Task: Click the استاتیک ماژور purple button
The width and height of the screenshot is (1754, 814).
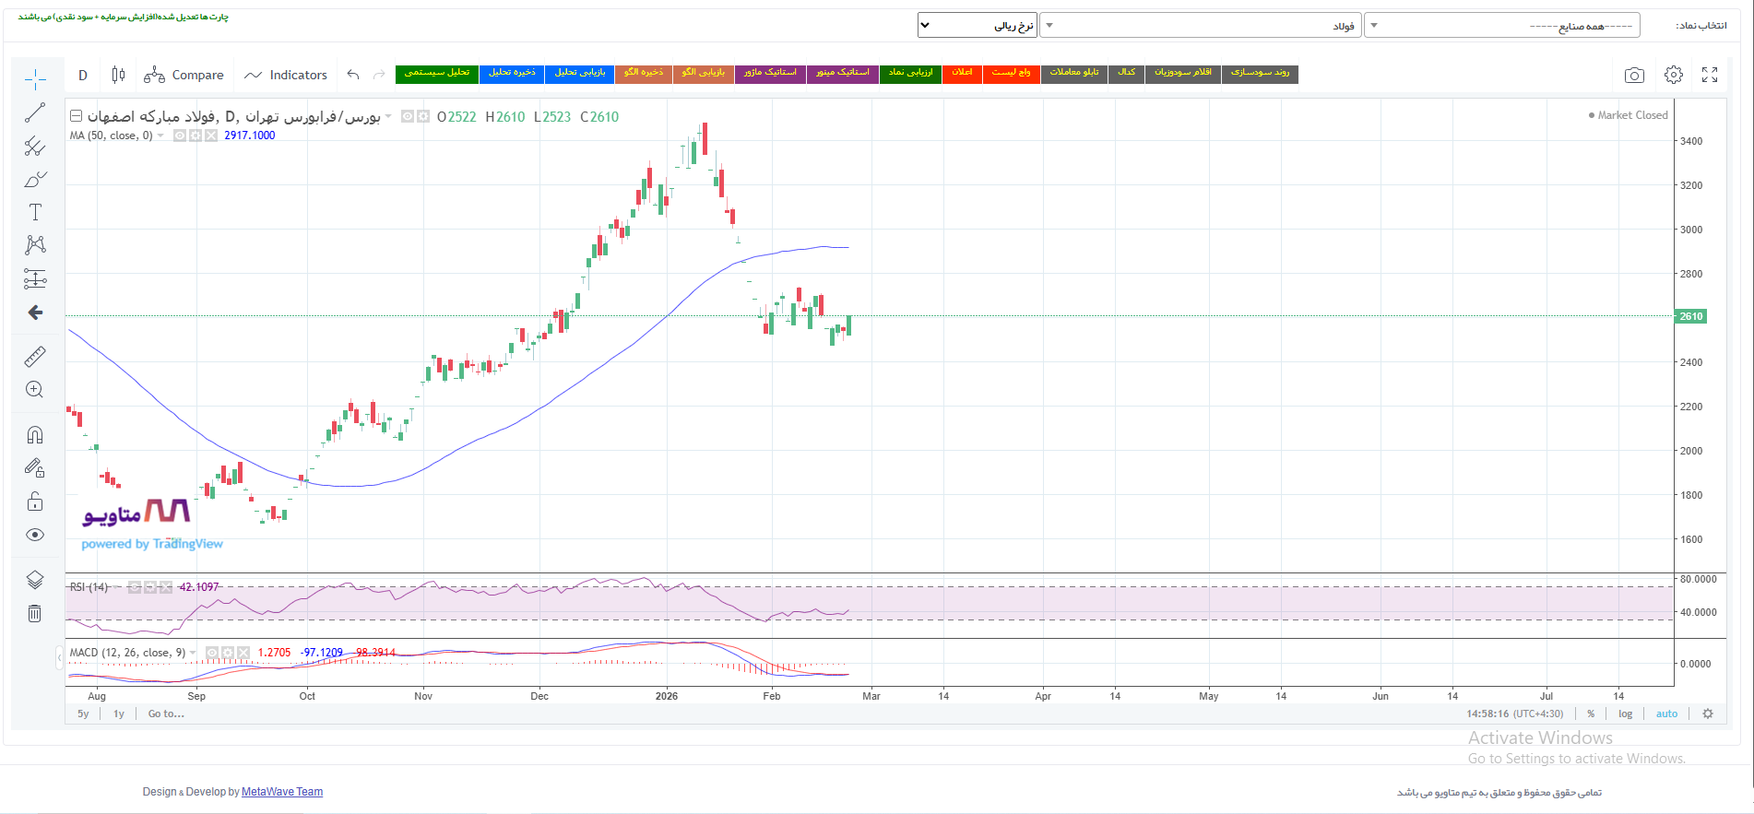Action: [770, 74]
